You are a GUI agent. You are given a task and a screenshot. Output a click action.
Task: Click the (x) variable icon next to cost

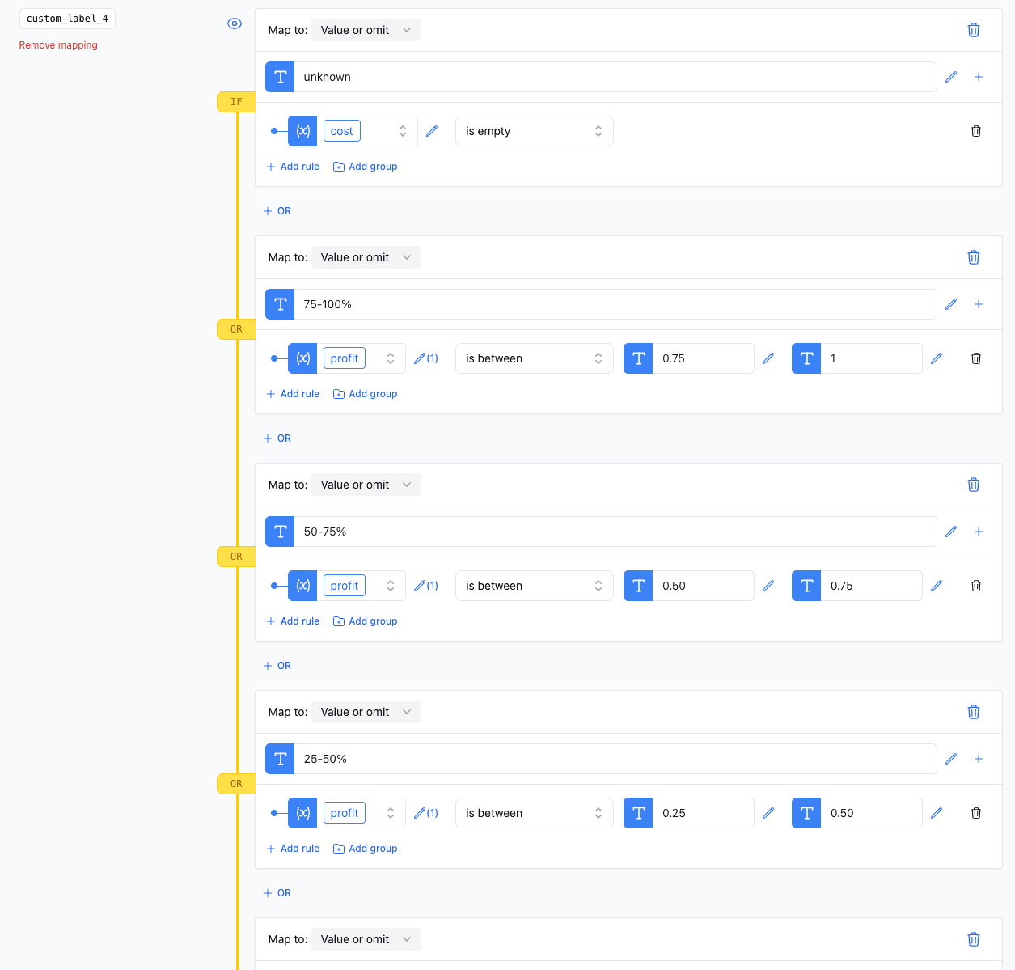[x=302, y=130]
